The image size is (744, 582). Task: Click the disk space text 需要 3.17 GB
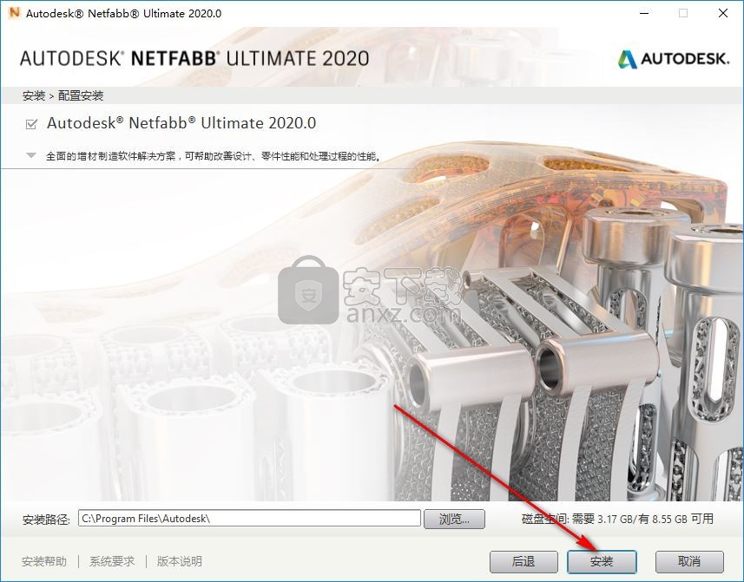pyautogui.click(x=602, y=519)
